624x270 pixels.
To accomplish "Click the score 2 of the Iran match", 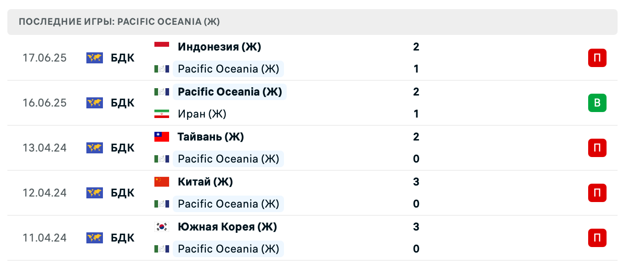I will coord(416,91).
